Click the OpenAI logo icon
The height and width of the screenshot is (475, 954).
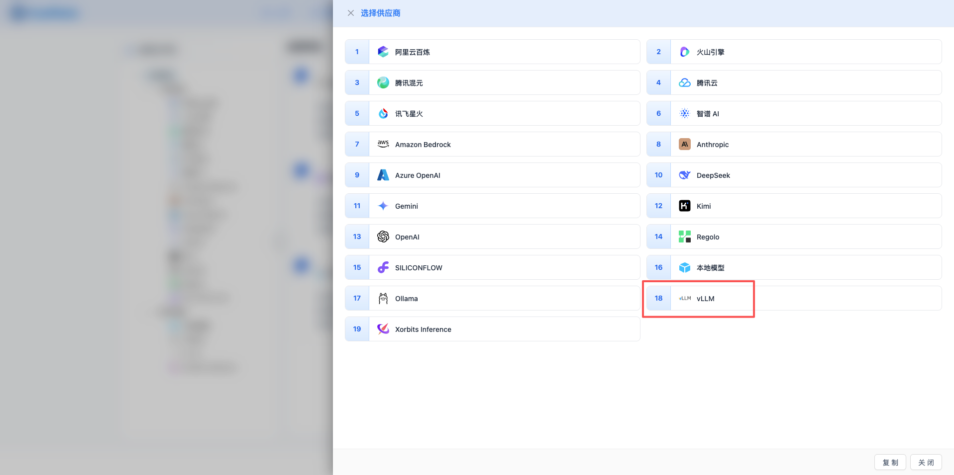click(x=383, y=237)
